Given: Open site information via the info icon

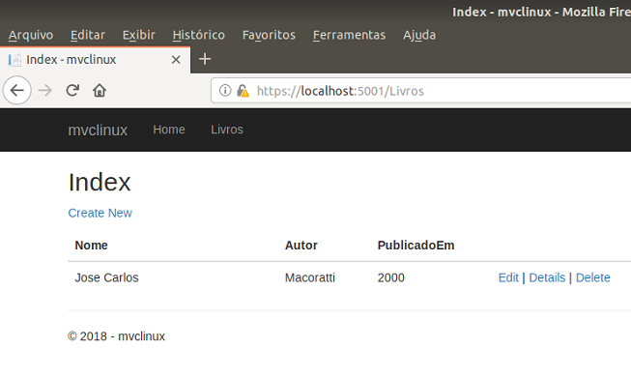Looking at the screenshot, I should coord(225,91).
